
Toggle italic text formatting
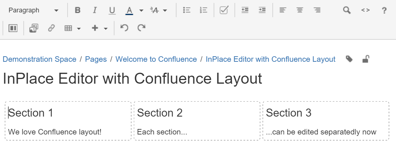(95, 10)
